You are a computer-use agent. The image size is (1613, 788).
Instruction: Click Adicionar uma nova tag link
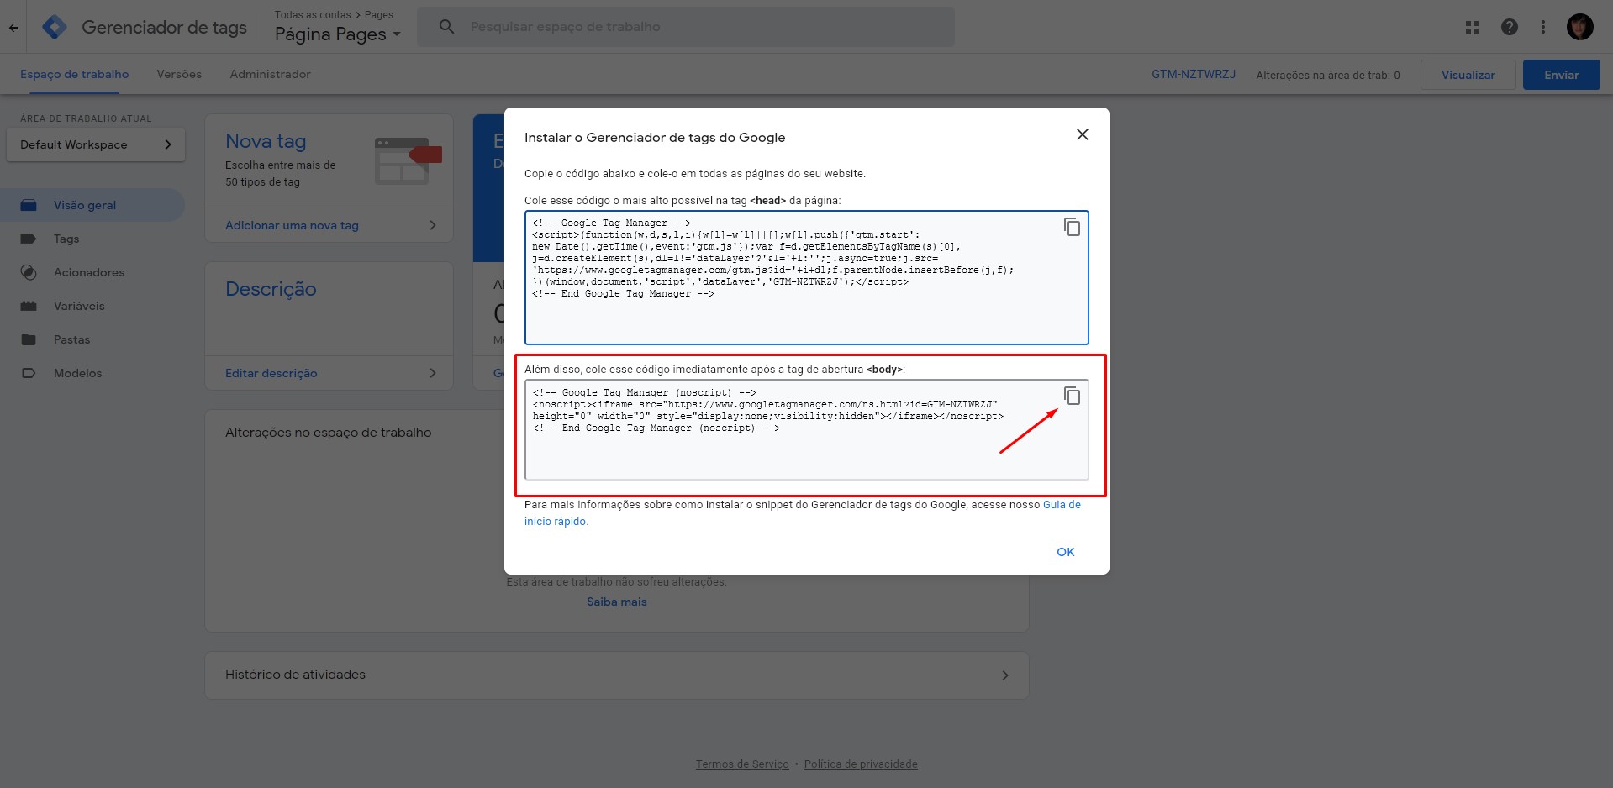pyautogui.click(x=292, y=225)
